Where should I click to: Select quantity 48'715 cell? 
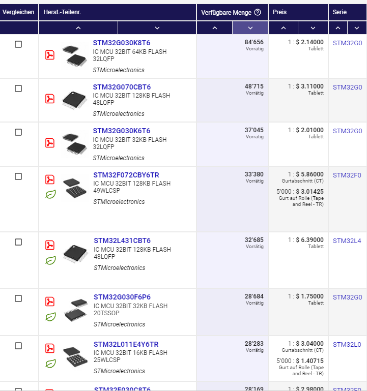[233, 100]
